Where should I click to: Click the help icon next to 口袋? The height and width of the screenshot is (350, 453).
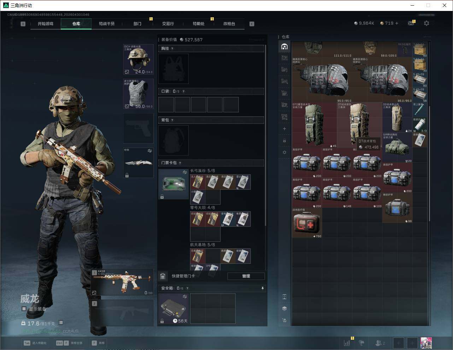183,91
